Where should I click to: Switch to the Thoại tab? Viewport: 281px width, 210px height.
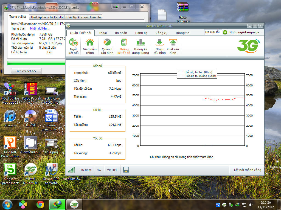tap(103, 33)
